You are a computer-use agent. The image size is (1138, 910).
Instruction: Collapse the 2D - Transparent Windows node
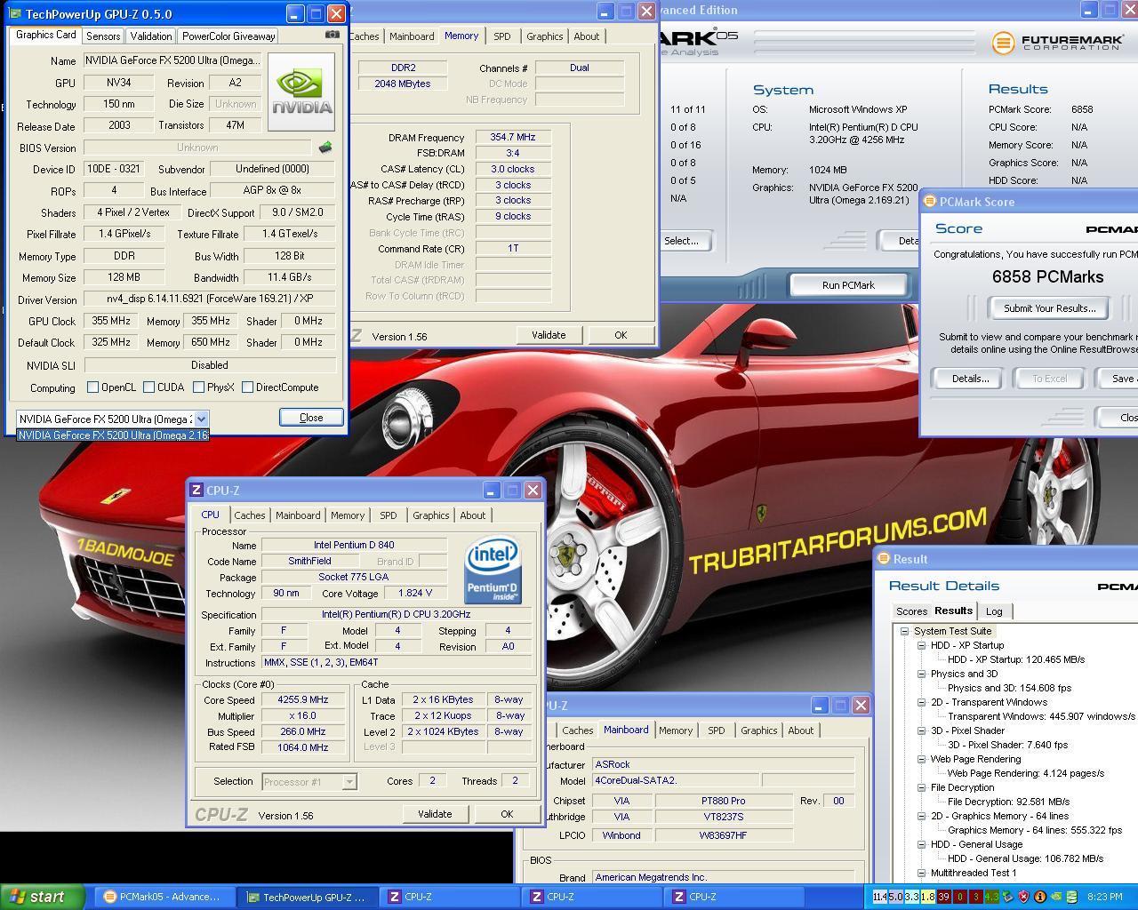pyautogui.click(x=921, y=702)
